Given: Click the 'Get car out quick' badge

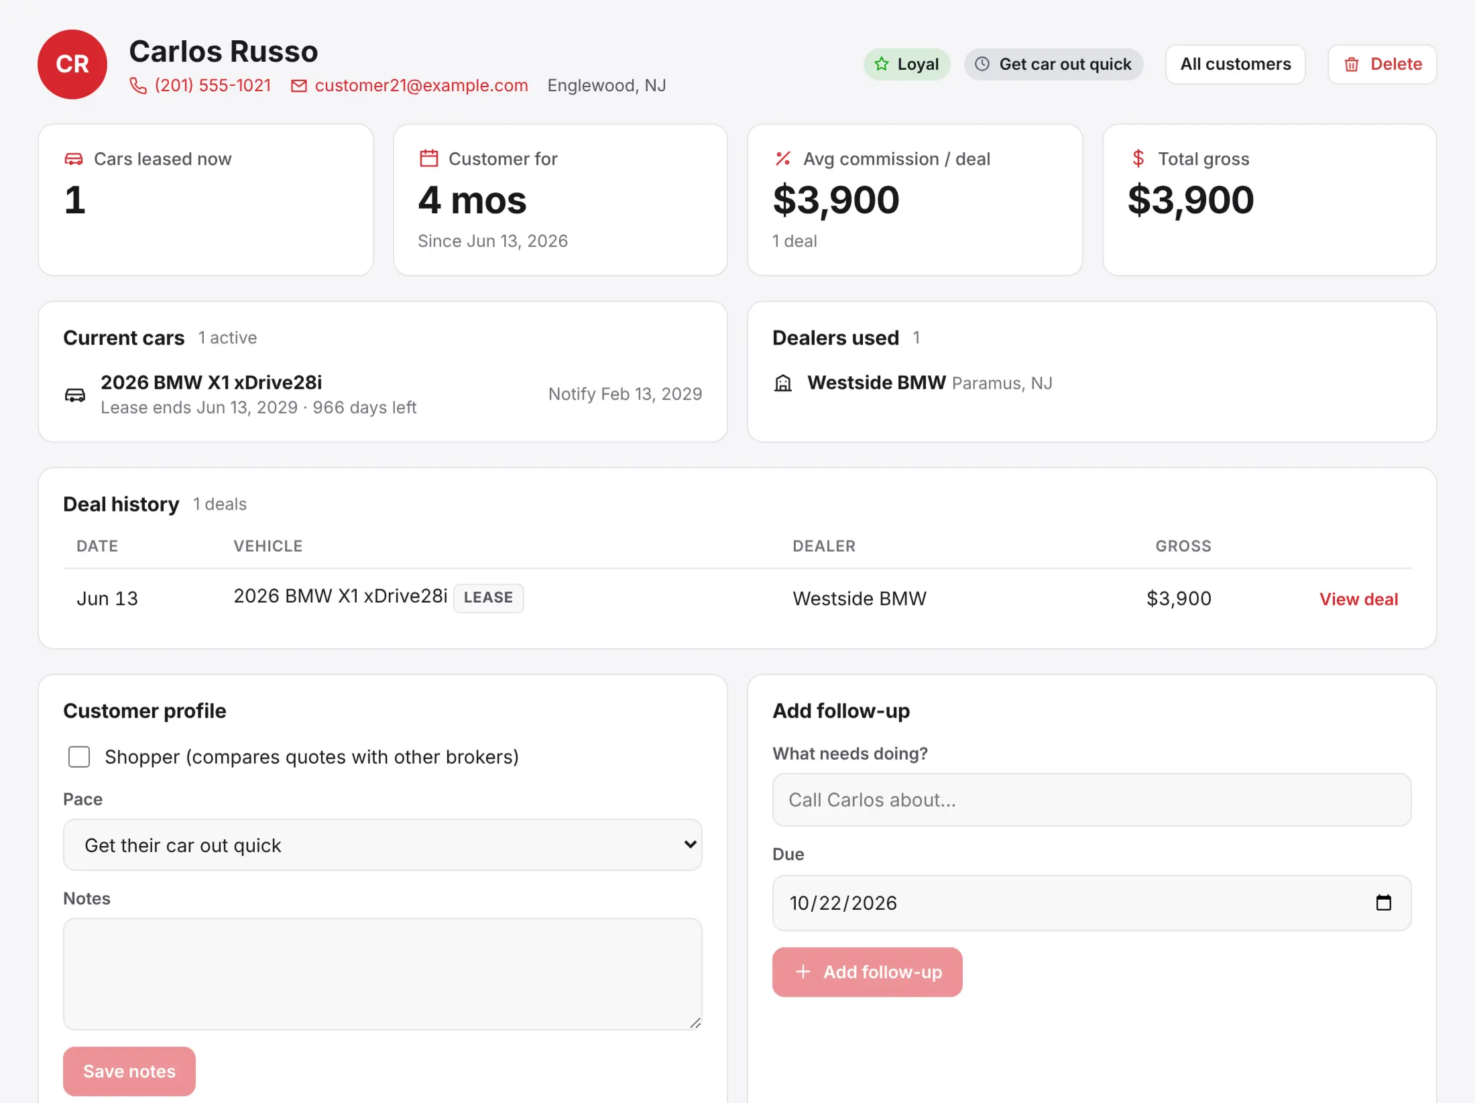Looking at the screenshot, I should (1054, 64).
